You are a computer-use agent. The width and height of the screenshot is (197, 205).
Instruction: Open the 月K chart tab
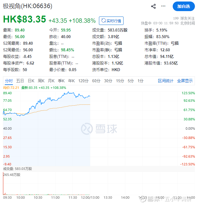click(51, 81)
